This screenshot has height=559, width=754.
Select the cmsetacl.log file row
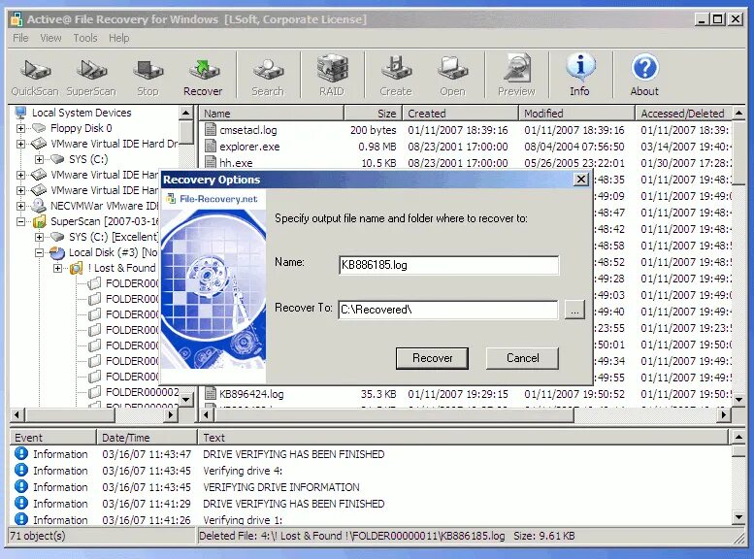[465, 130]
